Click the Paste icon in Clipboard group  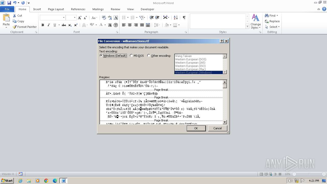(6, 18)
